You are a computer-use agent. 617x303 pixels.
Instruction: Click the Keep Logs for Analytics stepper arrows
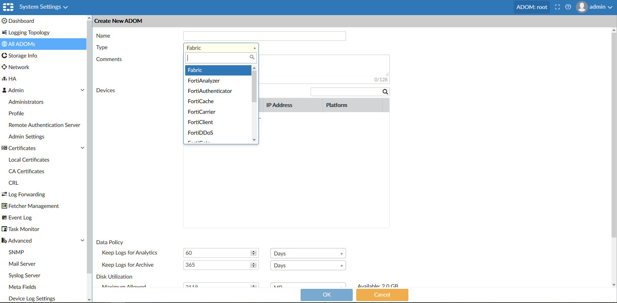pos(254,253)
